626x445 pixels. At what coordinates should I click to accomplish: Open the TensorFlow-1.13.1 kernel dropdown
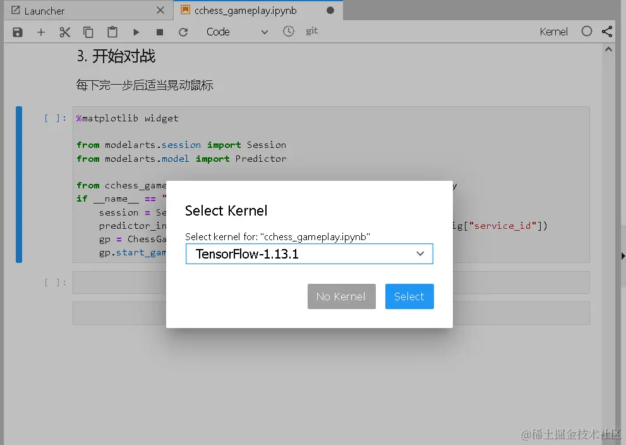pos(310,253)
